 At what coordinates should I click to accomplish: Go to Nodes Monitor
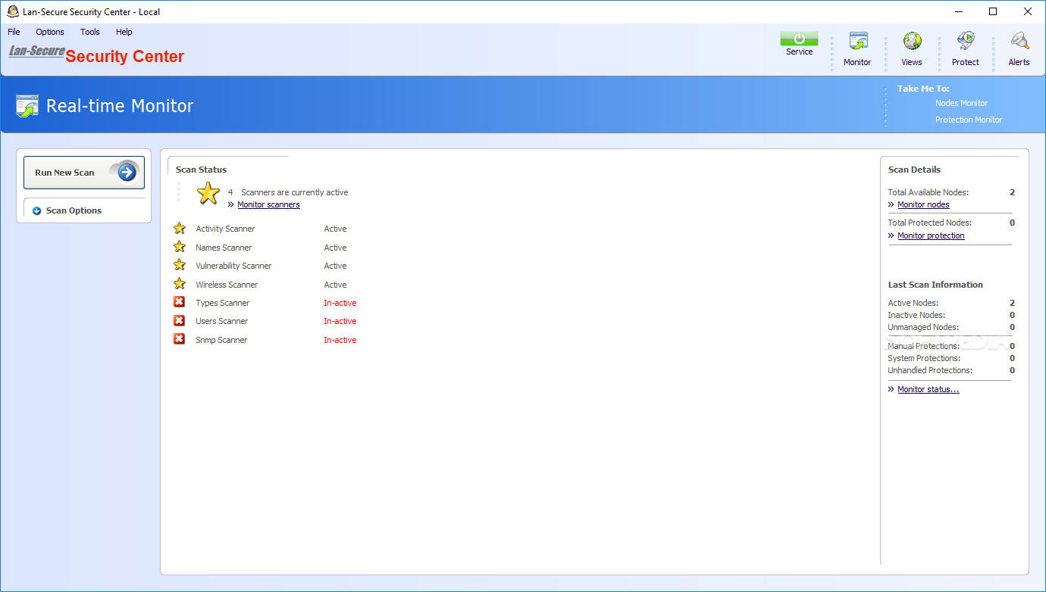click(x=961, y=103)
